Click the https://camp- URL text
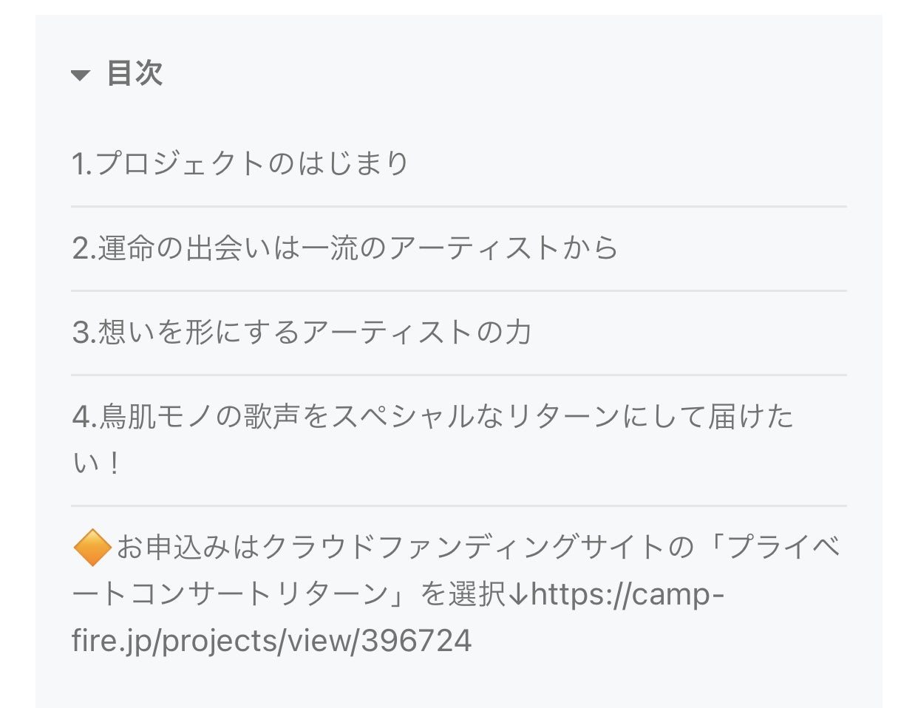This screenshot has height=708, width=918. pyautogui.click(x=628, y=593)
